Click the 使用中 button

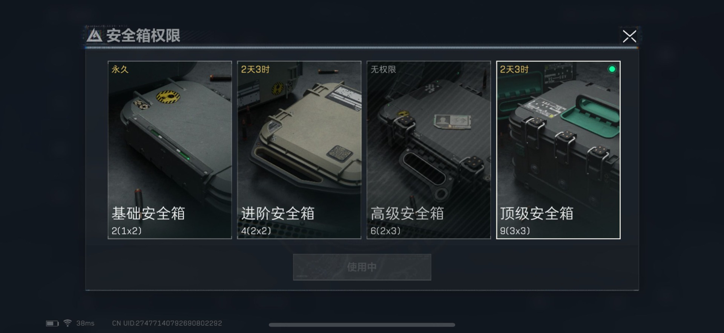pos(362,267)
